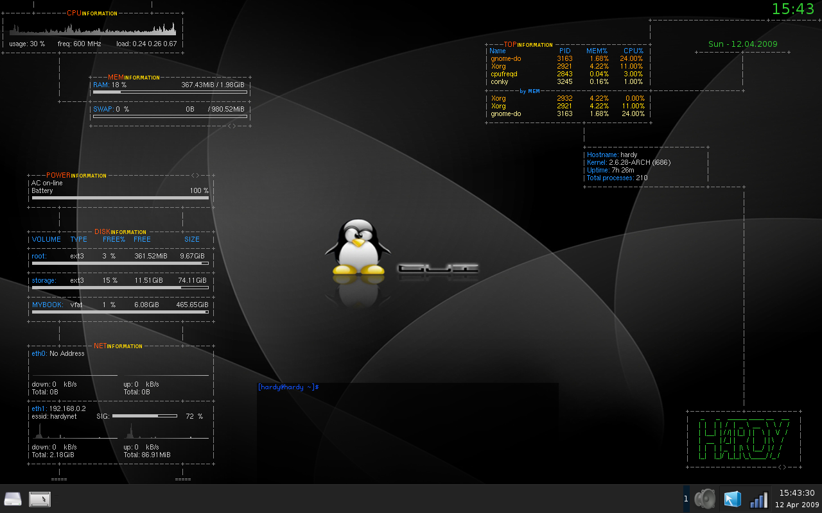
Task: Click the green HARDY ASCII art
Action: [x=744, y=438]
